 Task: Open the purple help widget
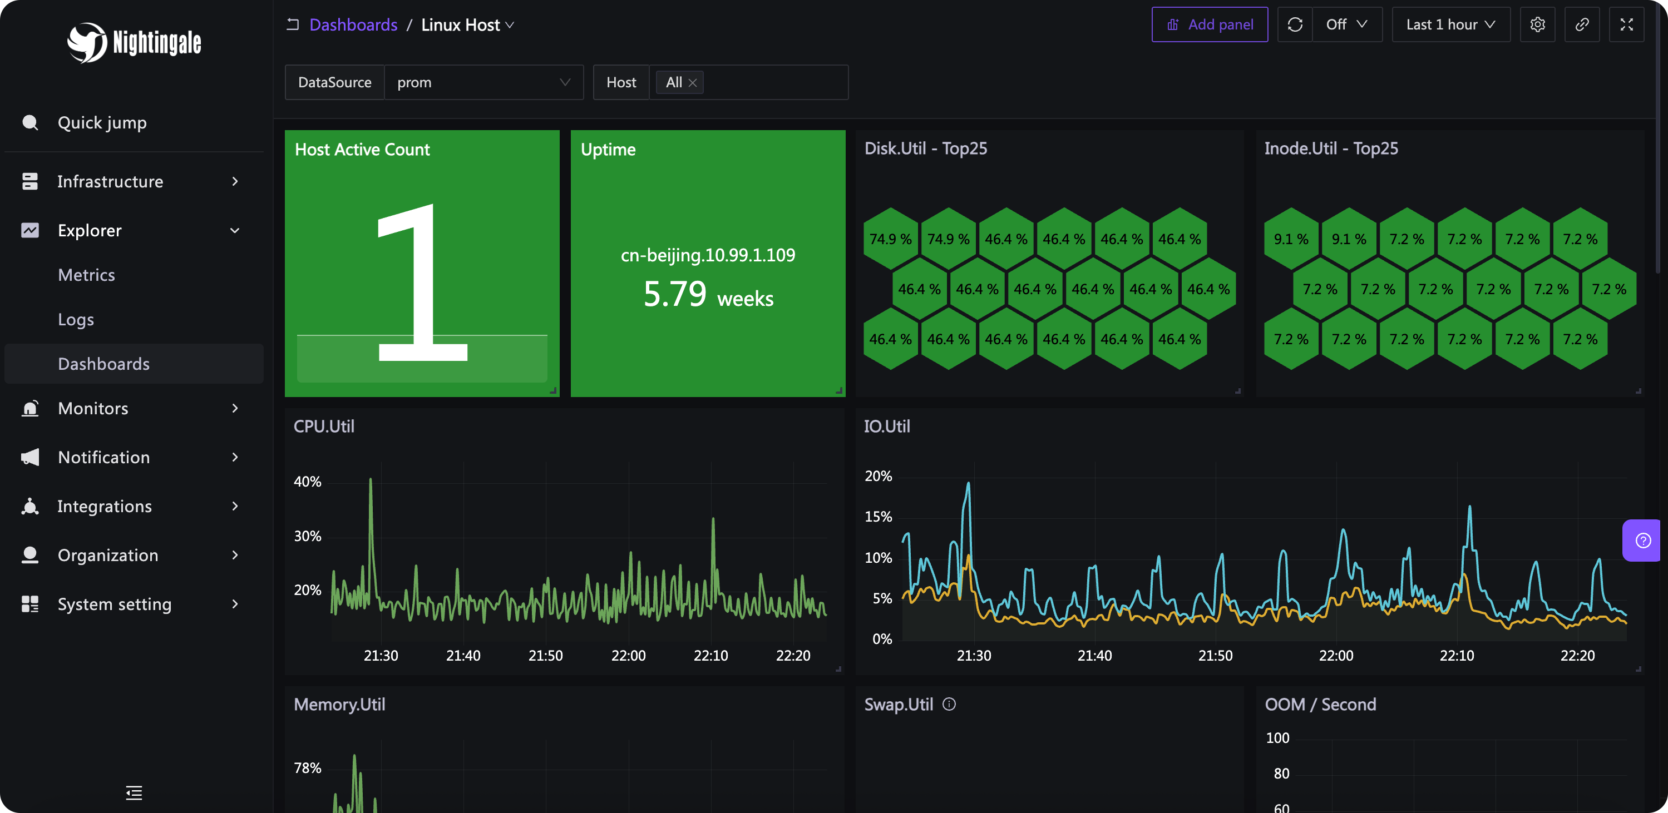[x=1643, y=541]
